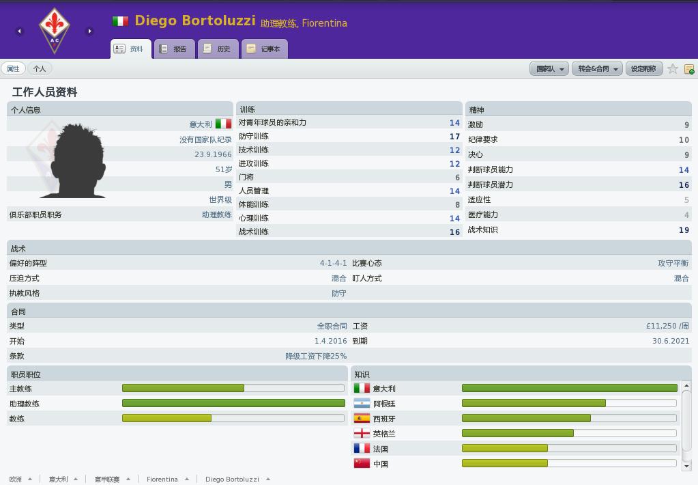Image resolution: width=698 pixels, height=485 pixels.
Task: Select the 属性 view toggle
Action: 13,68
